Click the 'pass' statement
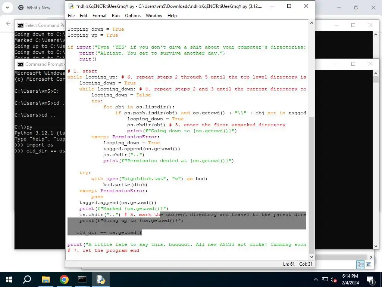 pyautogui.click(x=97, y=197)
